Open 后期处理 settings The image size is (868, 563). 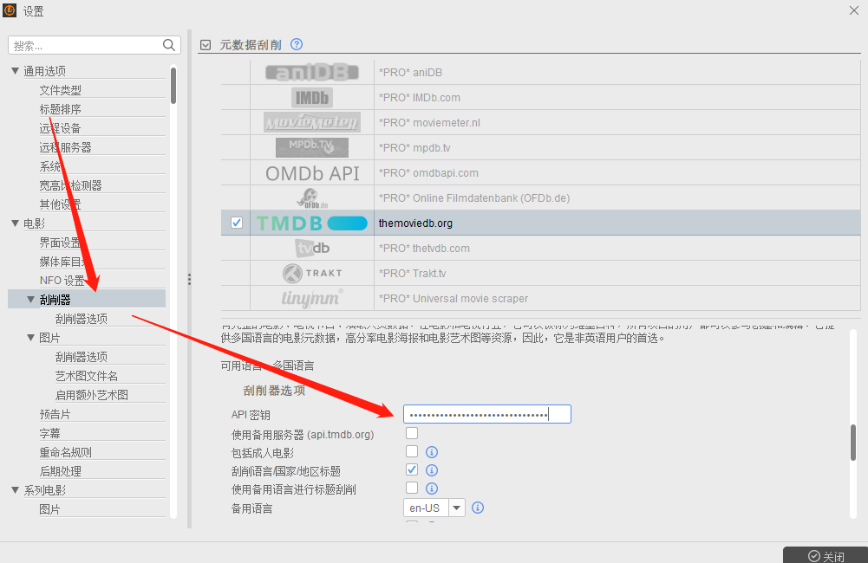61,471
